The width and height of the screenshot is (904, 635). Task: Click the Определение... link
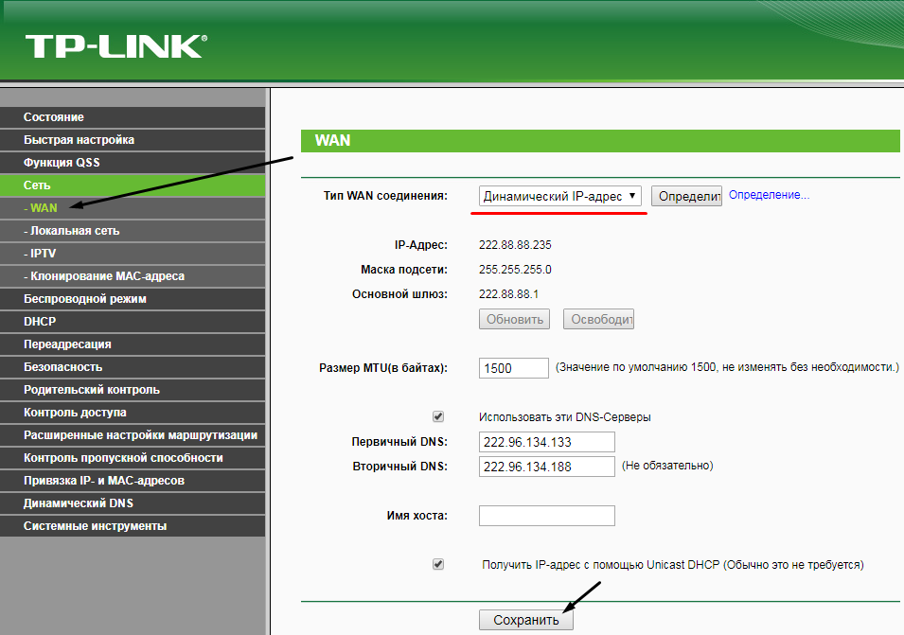[769, 195]
